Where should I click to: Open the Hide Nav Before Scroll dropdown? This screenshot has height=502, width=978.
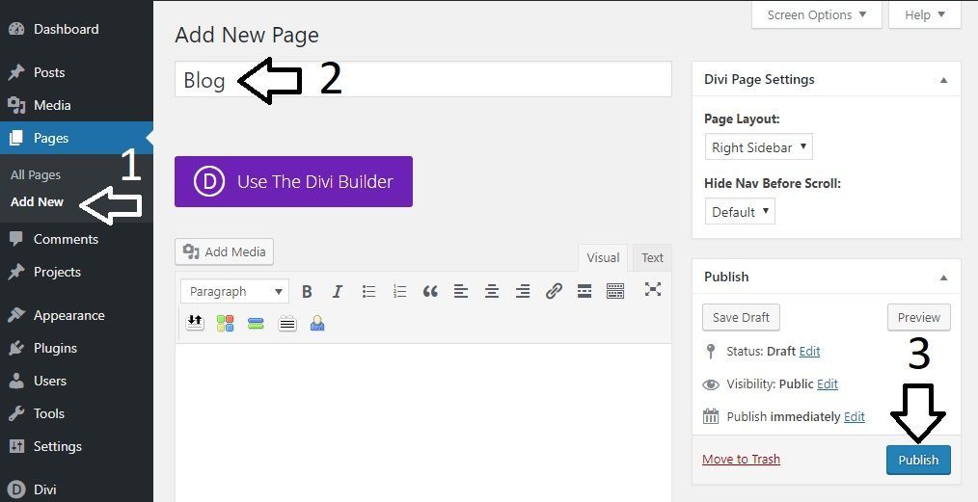tap(740, 212)
